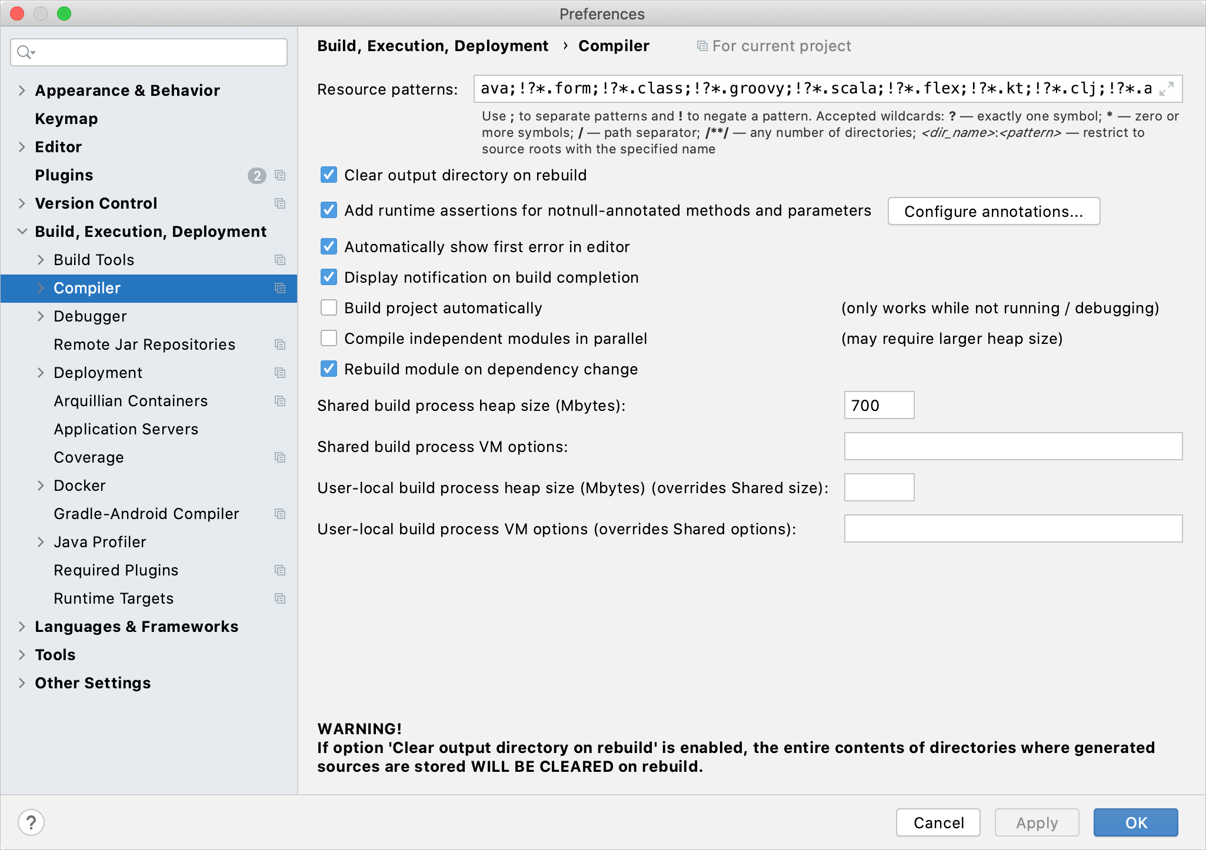Click project-level icon beside Required Plugins
The width and height of the screenshot is (1206, 850).
point(280,570)
